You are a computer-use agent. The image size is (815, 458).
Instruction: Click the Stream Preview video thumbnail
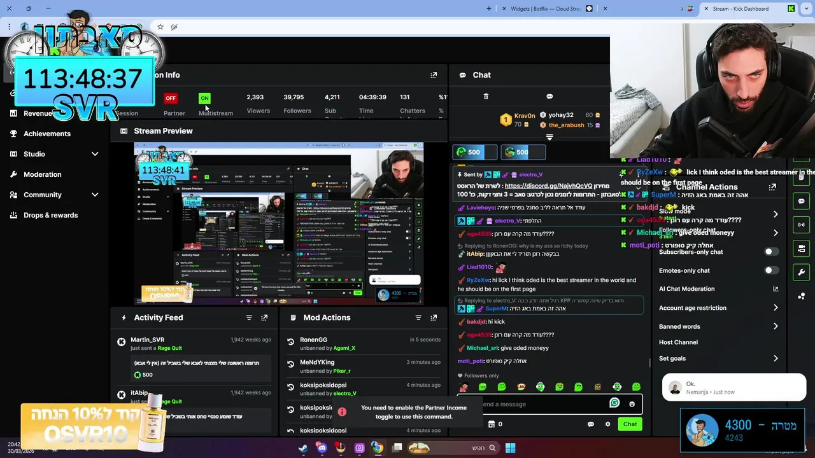(279, 224)
